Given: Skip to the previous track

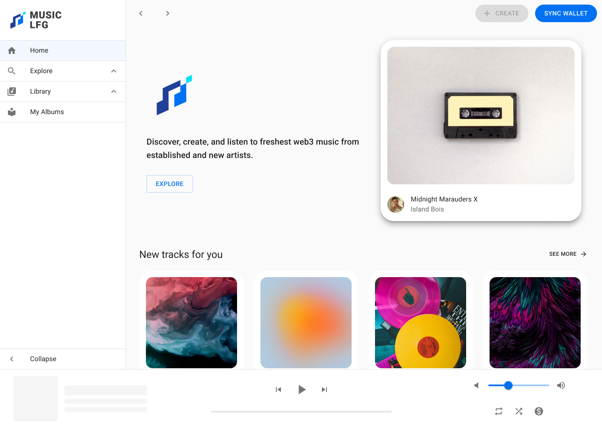Looking at the screenshot, I should [x=278, y=390].
